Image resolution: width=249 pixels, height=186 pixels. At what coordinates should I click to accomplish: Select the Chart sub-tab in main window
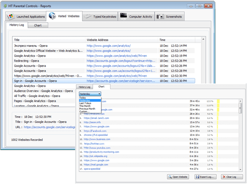(38, 25)
